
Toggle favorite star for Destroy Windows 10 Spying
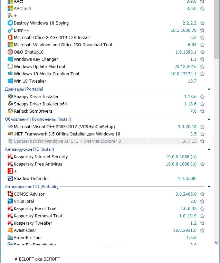pyautogui.click(x=202, y=23)
